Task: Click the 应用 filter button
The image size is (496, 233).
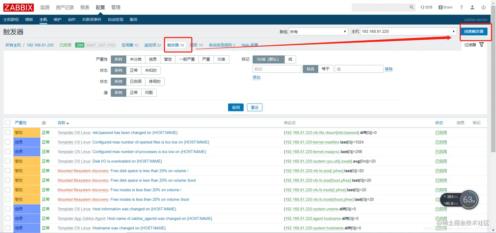Action: (236, 107)
